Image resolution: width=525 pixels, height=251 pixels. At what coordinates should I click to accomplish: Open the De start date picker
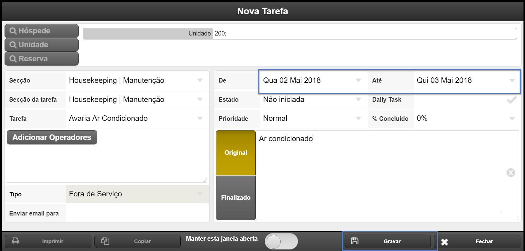313,80
